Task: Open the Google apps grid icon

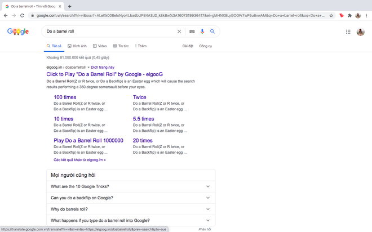Action: click(348, 32)
